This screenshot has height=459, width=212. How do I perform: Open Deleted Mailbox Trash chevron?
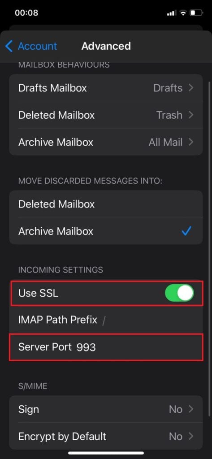191,115
